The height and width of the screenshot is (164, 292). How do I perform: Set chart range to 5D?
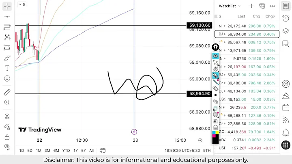30,151
